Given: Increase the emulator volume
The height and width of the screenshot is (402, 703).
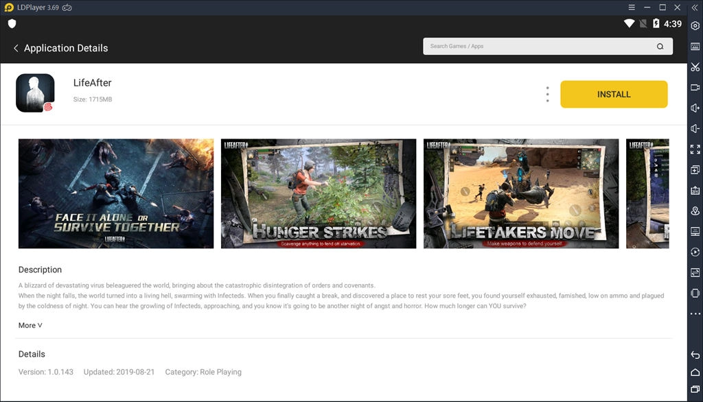Looking at the screenshot, I should coord(695,108).
